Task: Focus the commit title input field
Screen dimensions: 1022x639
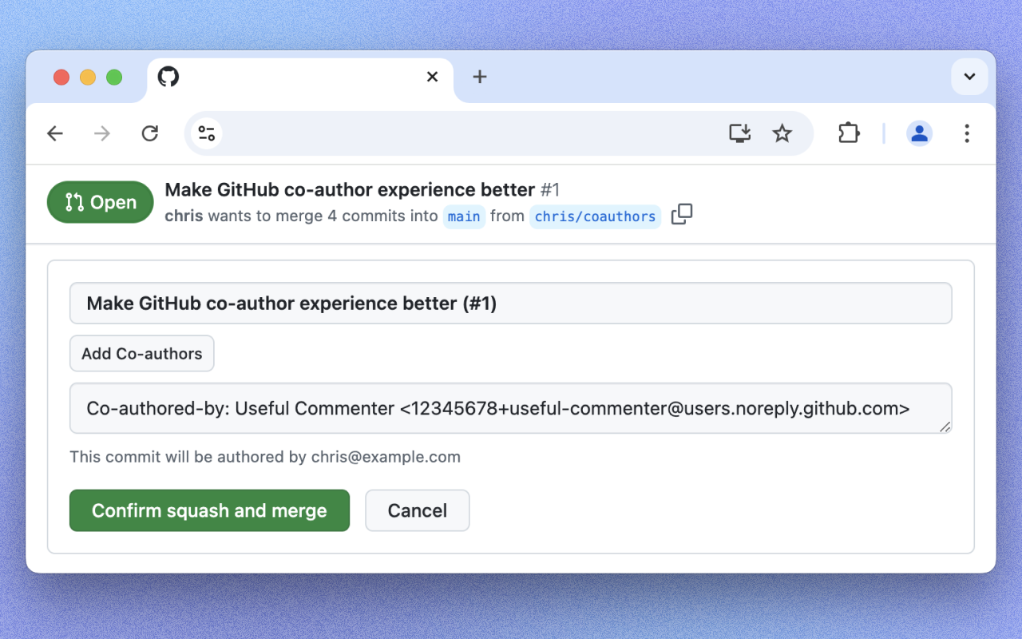Action: tap(511, 303)
